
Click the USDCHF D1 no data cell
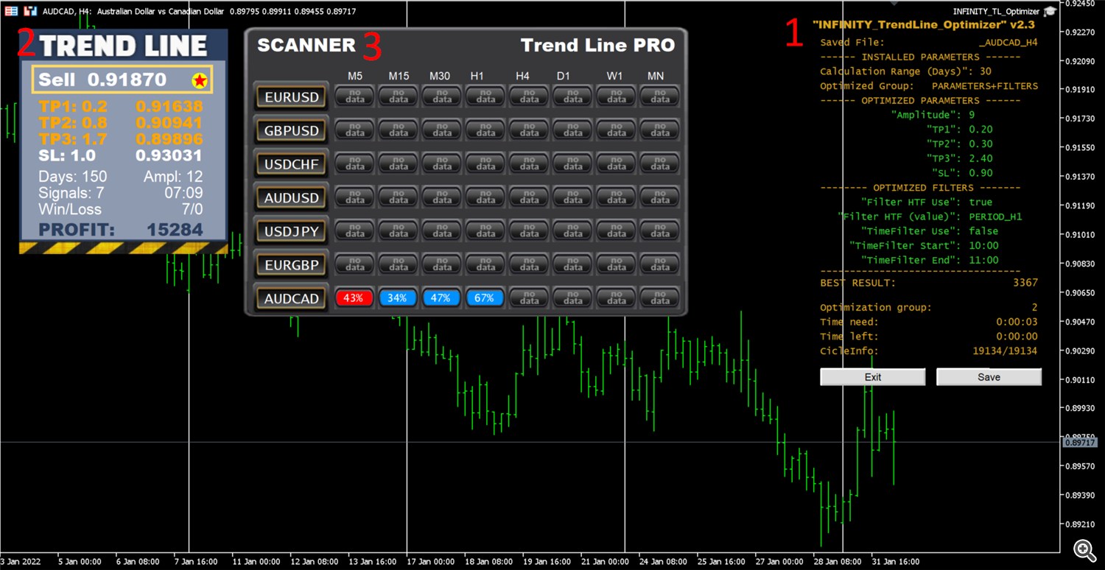point(572,164)
